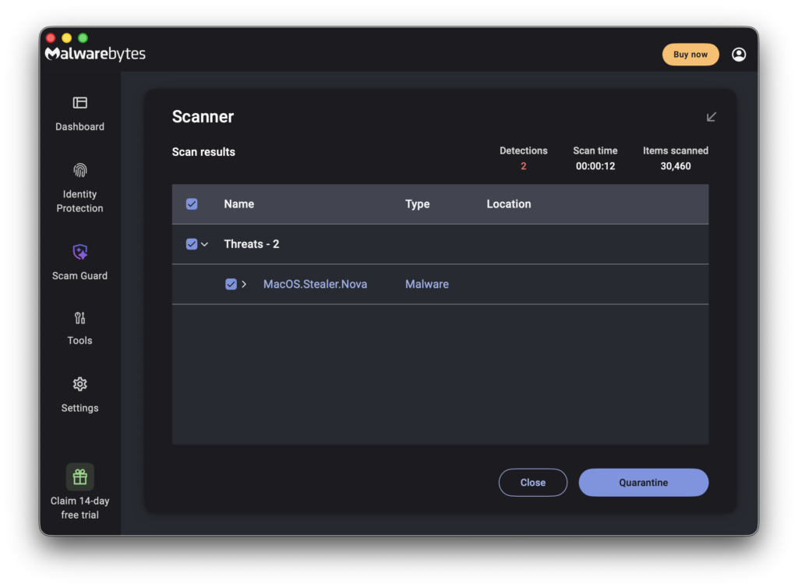Open the Dashboard sidebar icon

click(x=80, y=103)
